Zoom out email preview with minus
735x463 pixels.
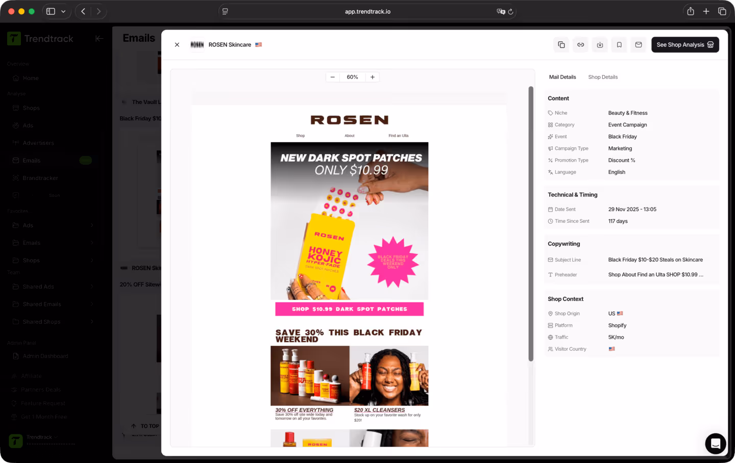click(x=333, y=77)
